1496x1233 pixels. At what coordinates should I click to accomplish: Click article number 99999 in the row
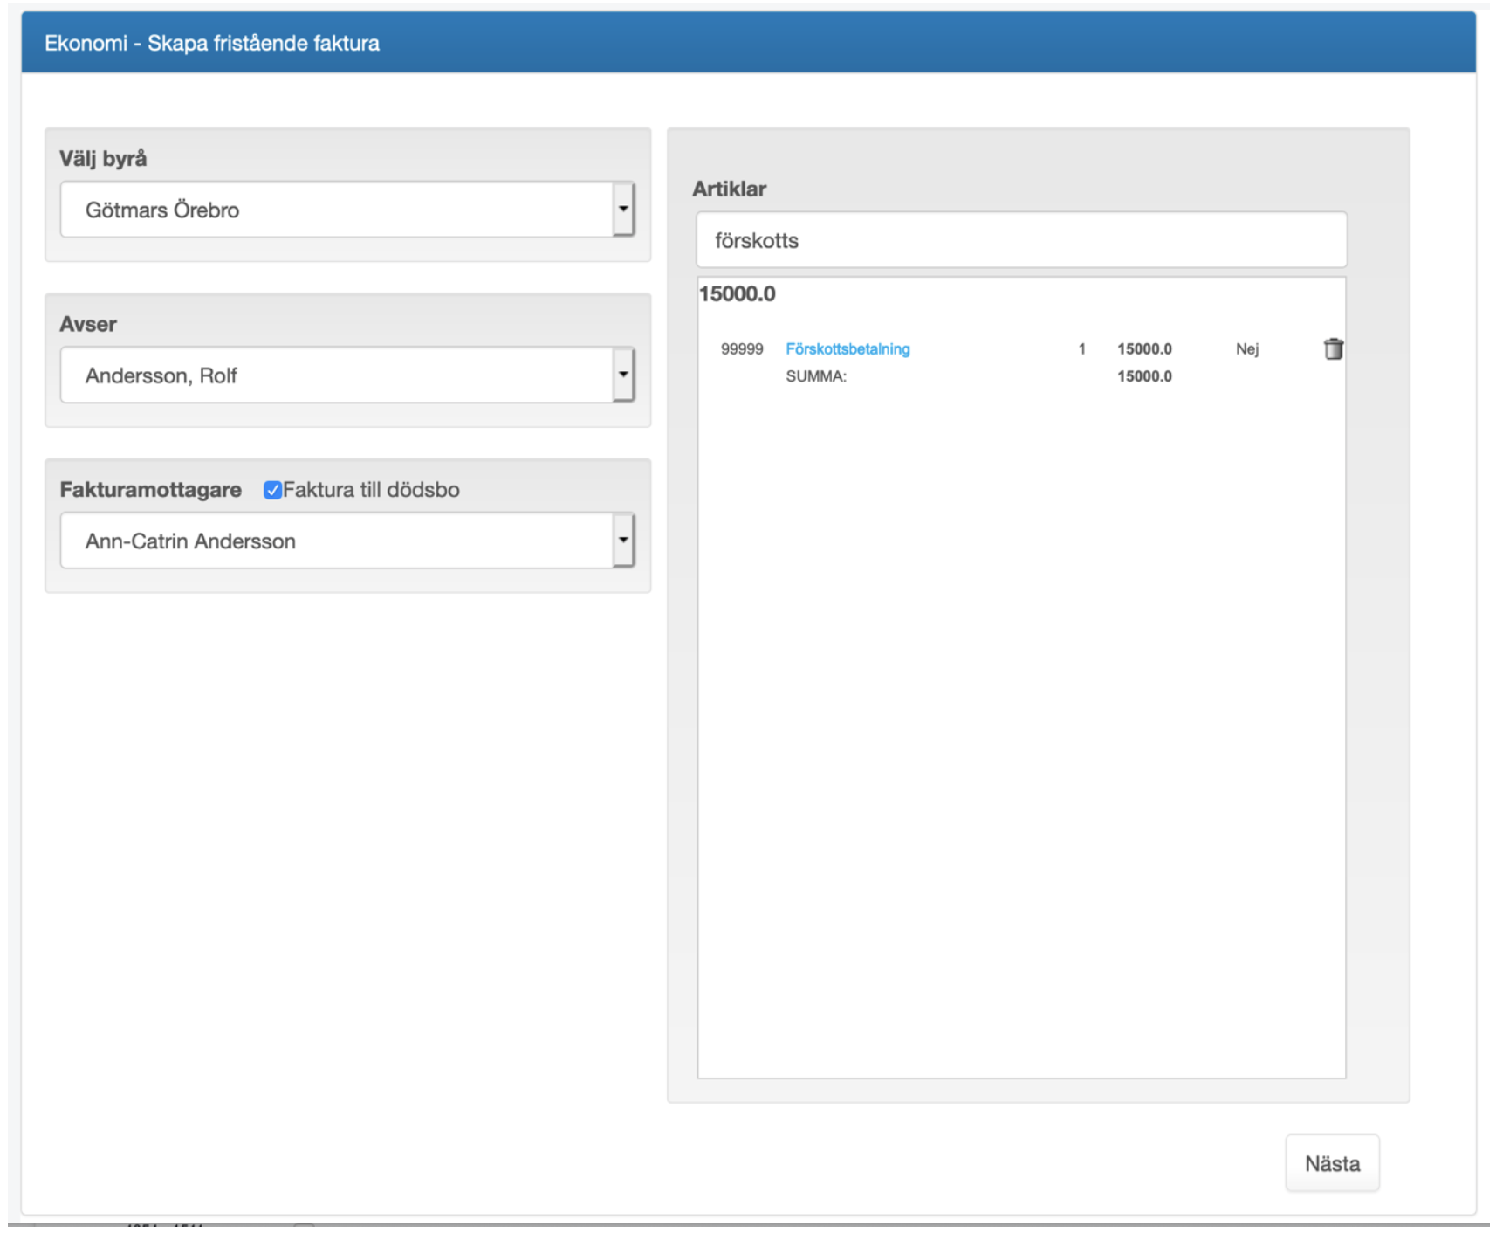point(742,349)
